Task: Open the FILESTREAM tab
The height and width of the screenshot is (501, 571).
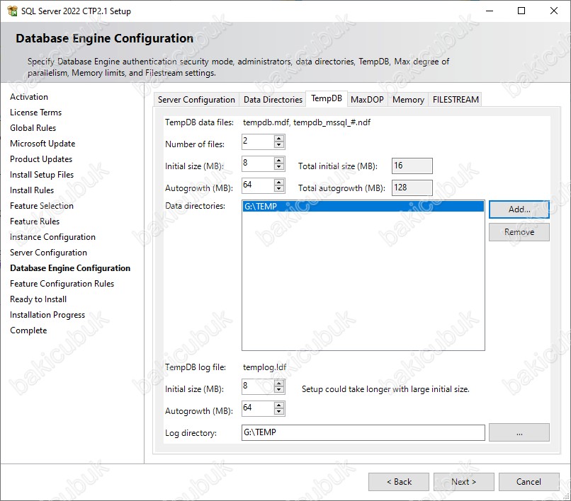Action: tap(456, 100)
